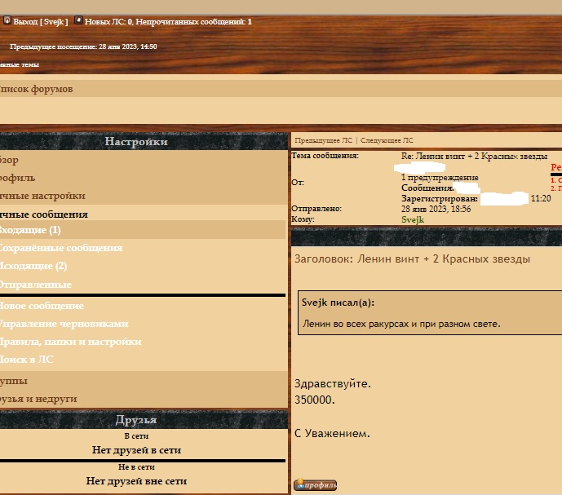Open Поиск в ЛС
The width and height of the screenshot is (562, 495).
pos(27,359)
